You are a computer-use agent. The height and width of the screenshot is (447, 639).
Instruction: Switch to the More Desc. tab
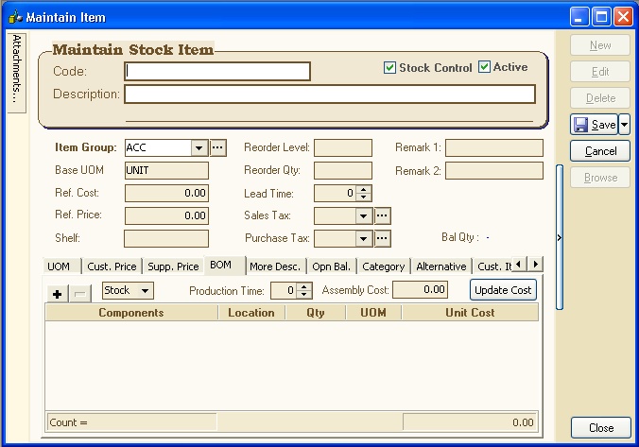coord(275,266)
